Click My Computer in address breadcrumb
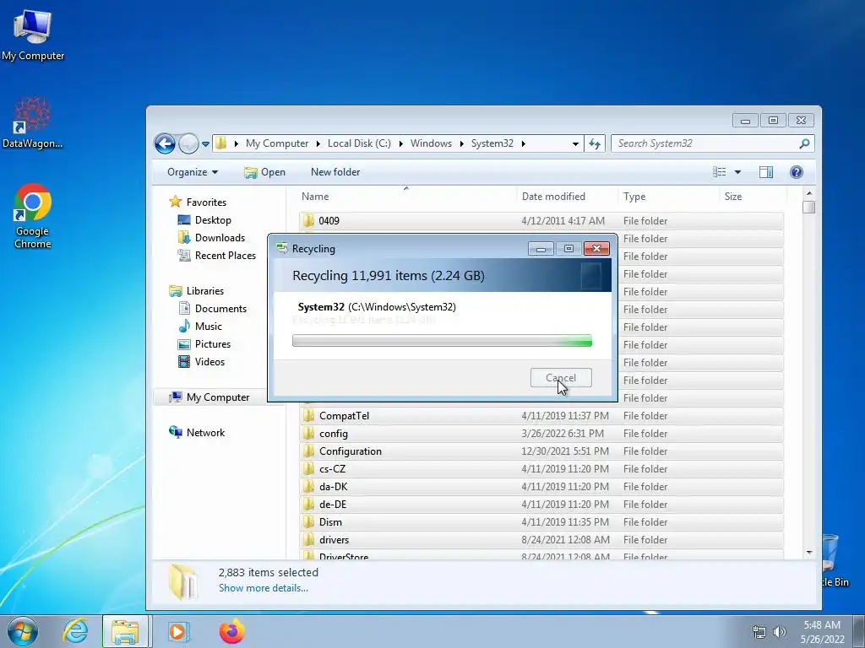The height and width of the screenshot is (648, 865). [277, 143]
